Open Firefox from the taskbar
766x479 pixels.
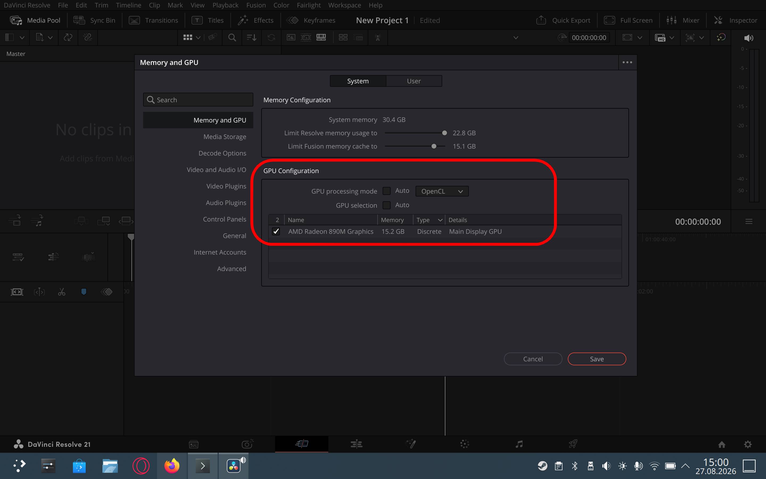click(172, 466)
